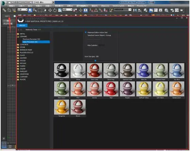Toggle Spinner Snap
Screen dimensions: 190x151
tap(106, 10)
